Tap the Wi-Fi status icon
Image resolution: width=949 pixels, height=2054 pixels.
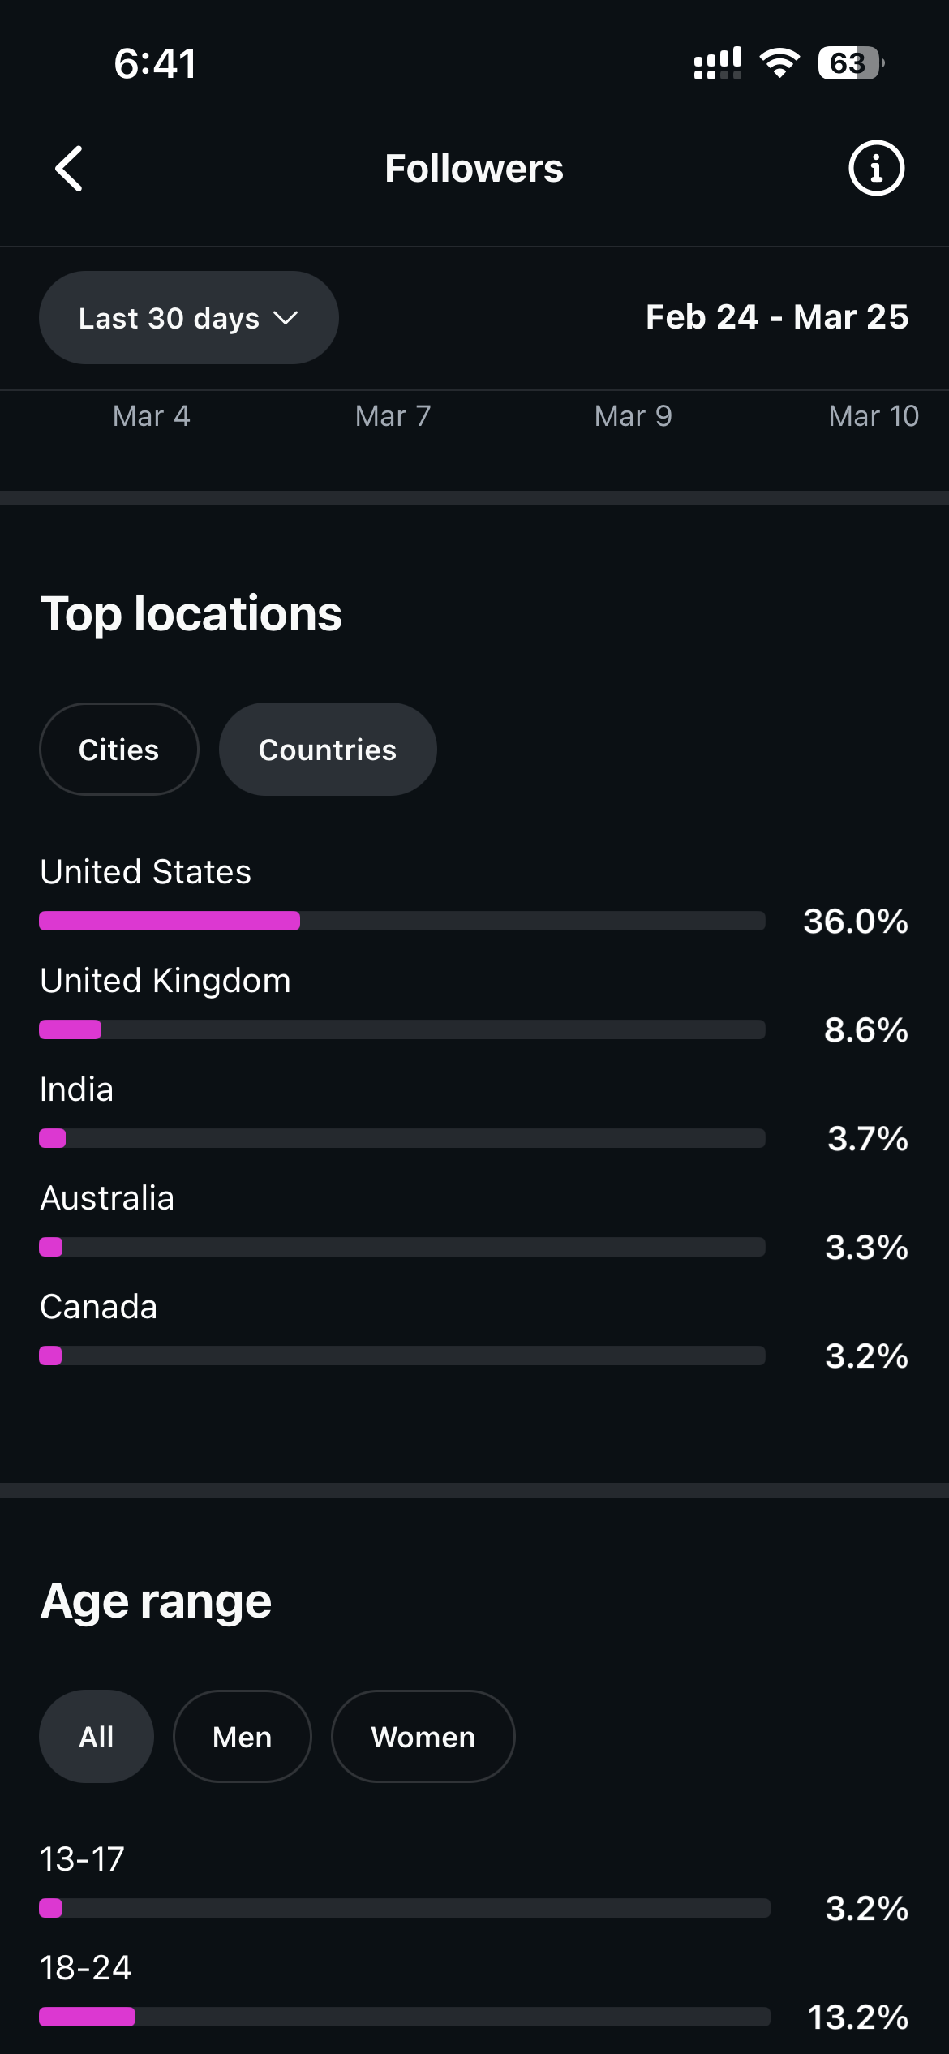[779, 63]
